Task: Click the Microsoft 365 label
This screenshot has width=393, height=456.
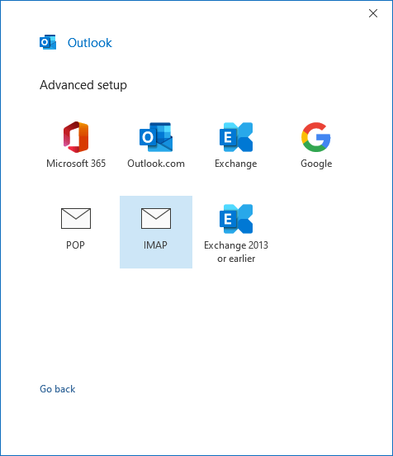Action: coord(76,164)
